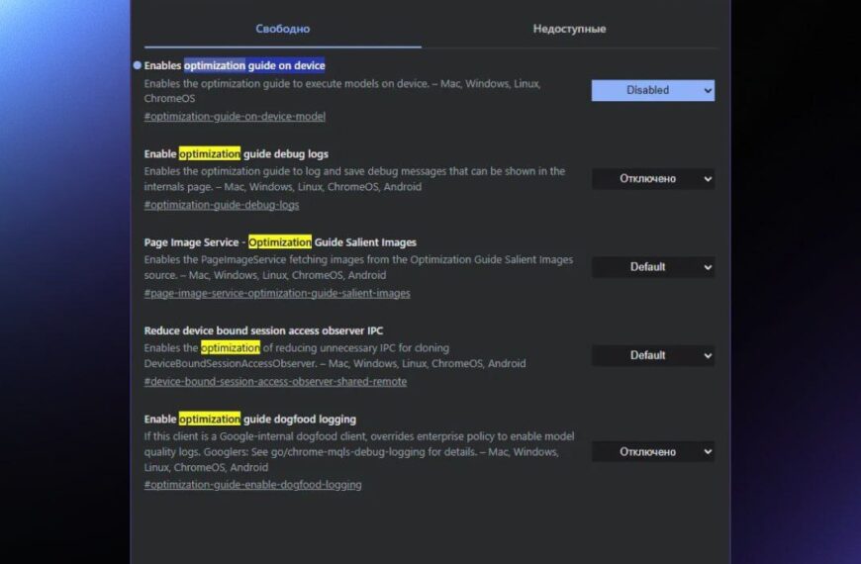Expand Default dropdown for device bound session observer
This screenshot has height=564, width=861.
[x=652, y=355]
